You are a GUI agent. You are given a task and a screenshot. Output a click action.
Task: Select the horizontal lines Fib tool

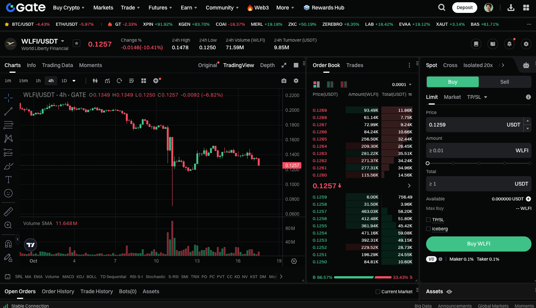click(x=8, y=125)
